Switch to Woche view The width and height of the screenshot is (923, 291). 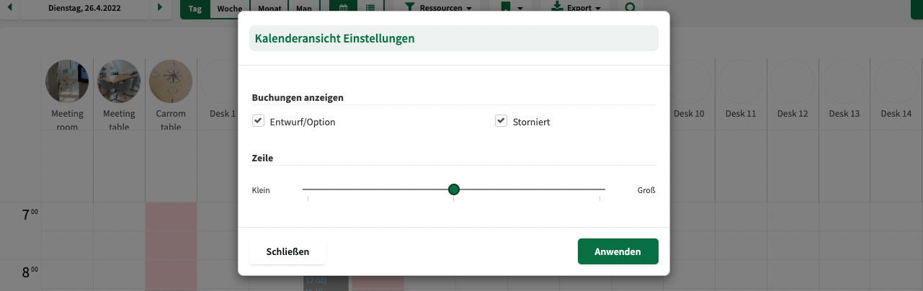point(229,9)
